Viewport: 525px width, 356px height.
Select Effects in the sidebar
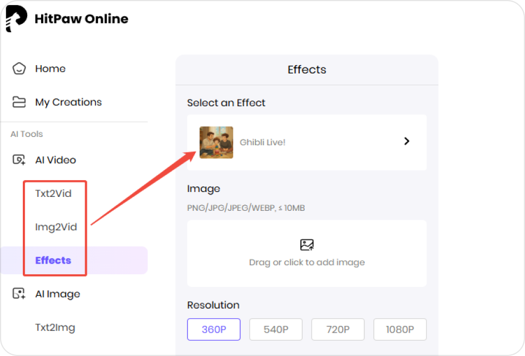[53, 260]
